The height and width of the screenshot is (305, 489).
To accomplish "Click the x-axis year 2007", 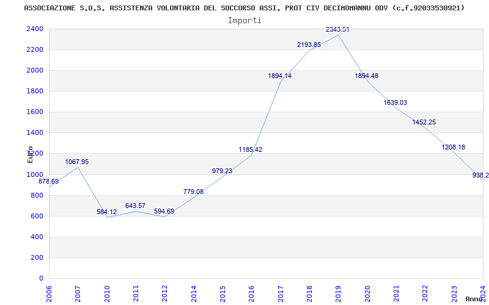I will (x=78, y=294).
